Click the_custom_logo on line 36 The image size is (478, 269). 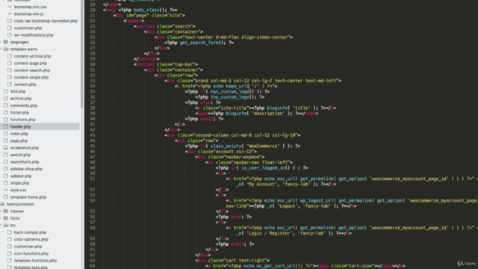(x=230, y=97)
